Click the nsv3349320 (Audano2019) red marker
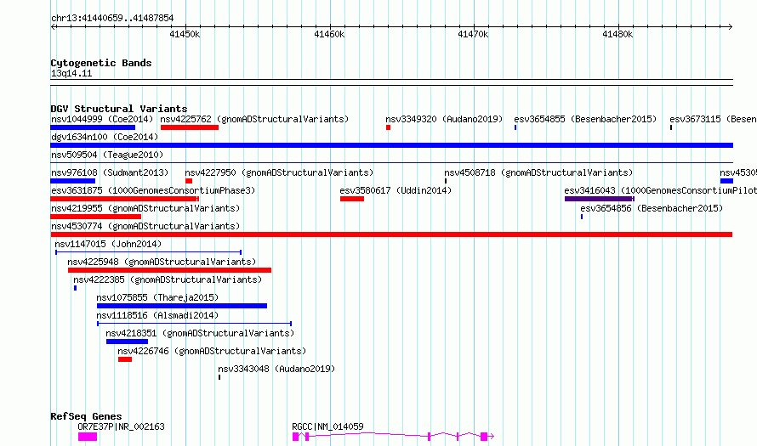The width and height of the screenshot is (757, 446). (388, 127)
